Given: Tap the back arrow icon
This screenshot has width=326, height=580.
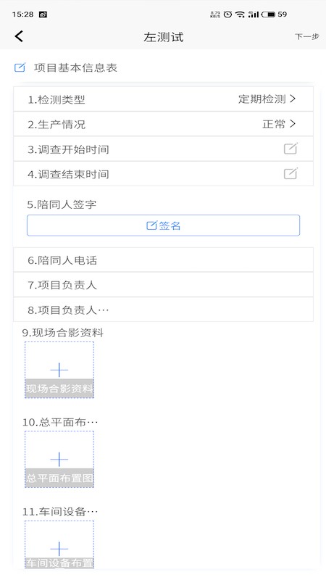Looking at the screenshot, I should 20,36.
